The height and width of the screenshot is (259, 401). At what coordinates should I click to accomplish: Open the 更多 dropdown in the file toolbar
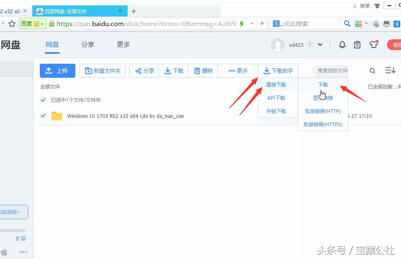click(237, 71)
